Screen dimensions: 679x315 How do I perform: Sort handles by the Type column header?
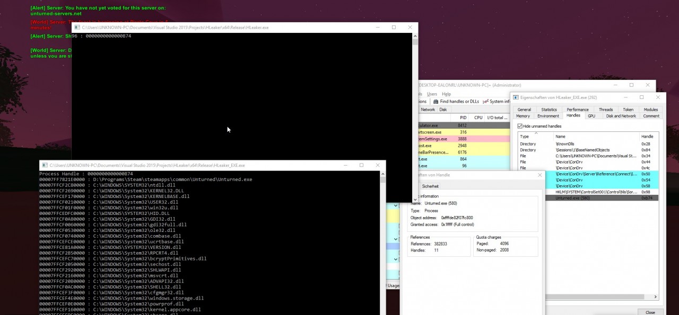coord(535,136)
